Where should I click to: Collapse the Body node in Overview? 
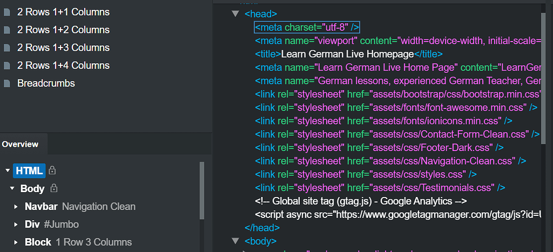tap(12, 188)
